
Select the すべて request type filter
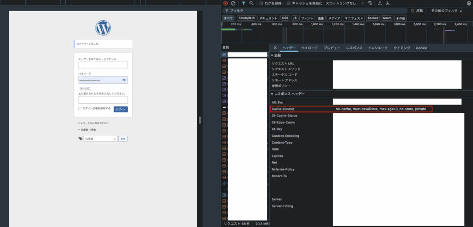(x=228, y=18)
